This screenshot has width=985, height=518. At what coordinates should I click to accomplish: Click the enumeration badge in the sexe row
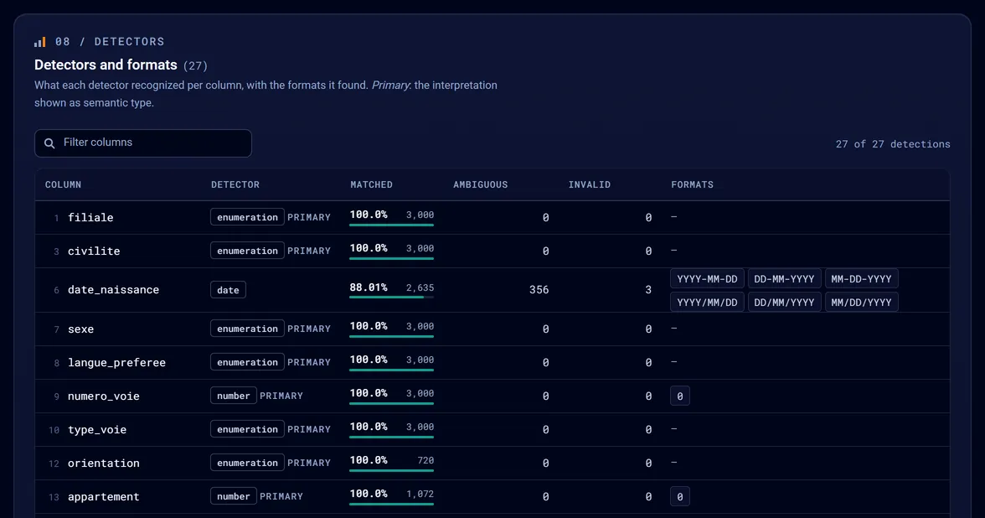[x=248, y=329]
